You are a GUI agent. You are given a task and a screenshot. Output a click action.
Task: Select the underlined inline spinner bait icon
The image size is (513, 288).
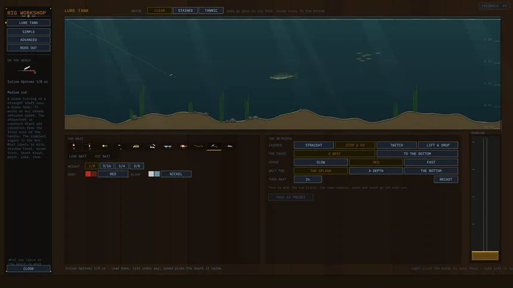click(x=214, y=146)
